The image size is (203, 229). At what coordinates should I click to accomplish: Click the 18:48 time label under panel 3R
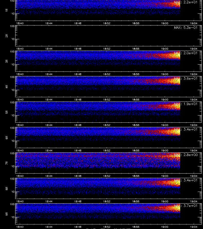point(78,74)
